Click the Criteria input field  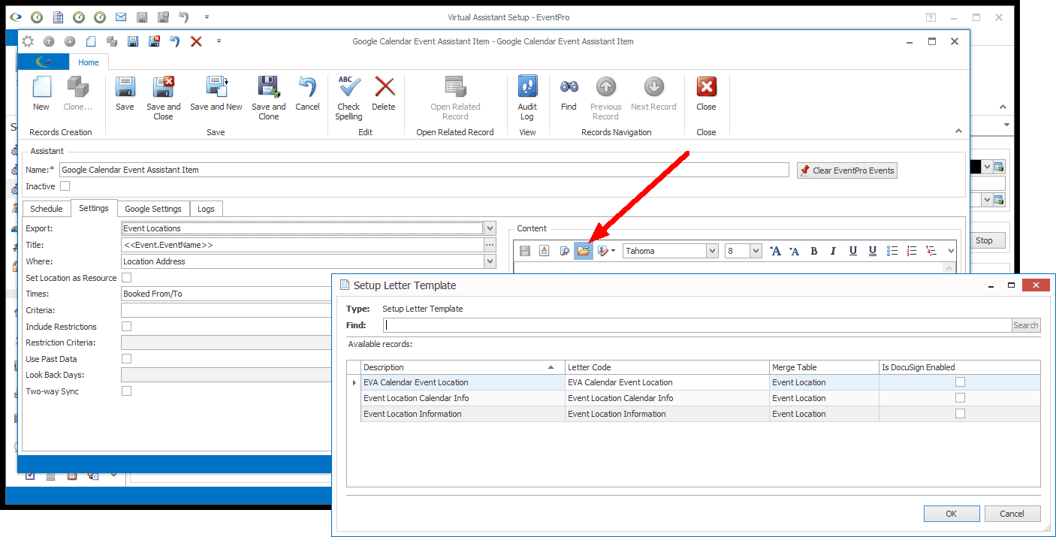227,310
